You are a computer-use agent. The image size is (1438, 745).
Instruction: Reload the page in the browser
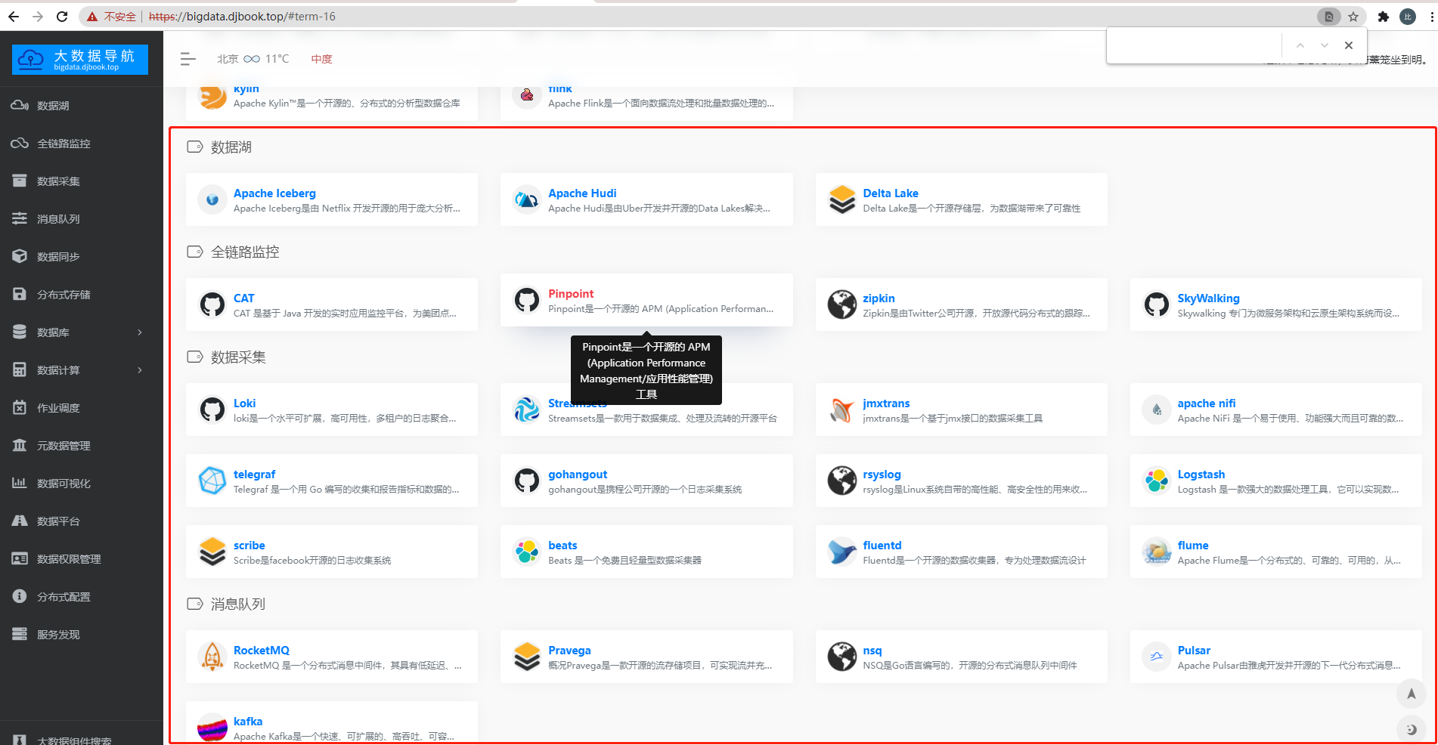[62, 17]
